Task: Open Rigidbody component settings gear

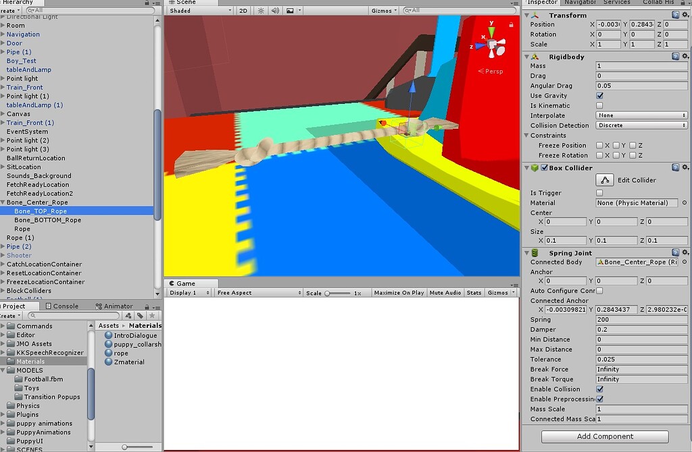Action: tap(685, 57)
